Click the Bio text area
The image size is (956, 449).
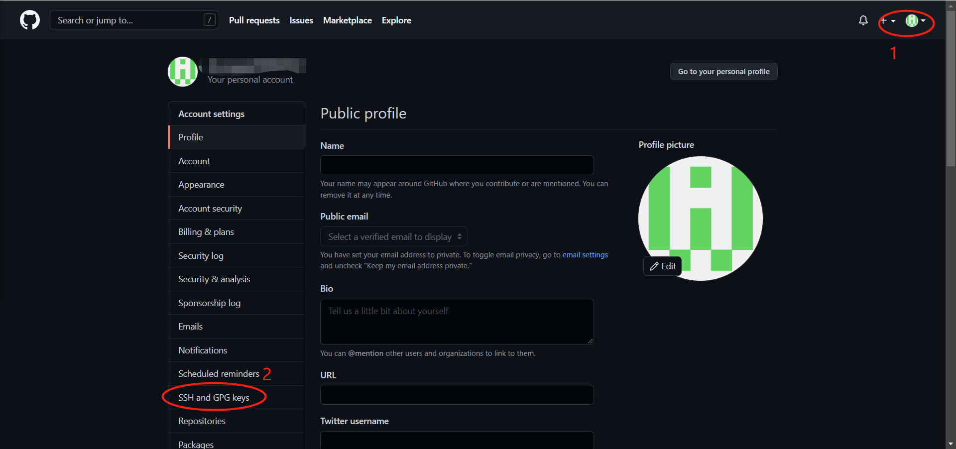click(457, 322)
